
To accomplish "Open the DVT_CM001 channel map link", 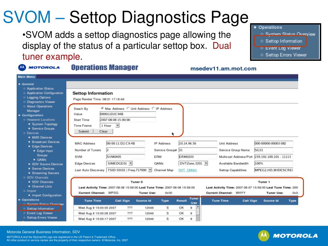I will pyautogui.click(x=188, y=170).
